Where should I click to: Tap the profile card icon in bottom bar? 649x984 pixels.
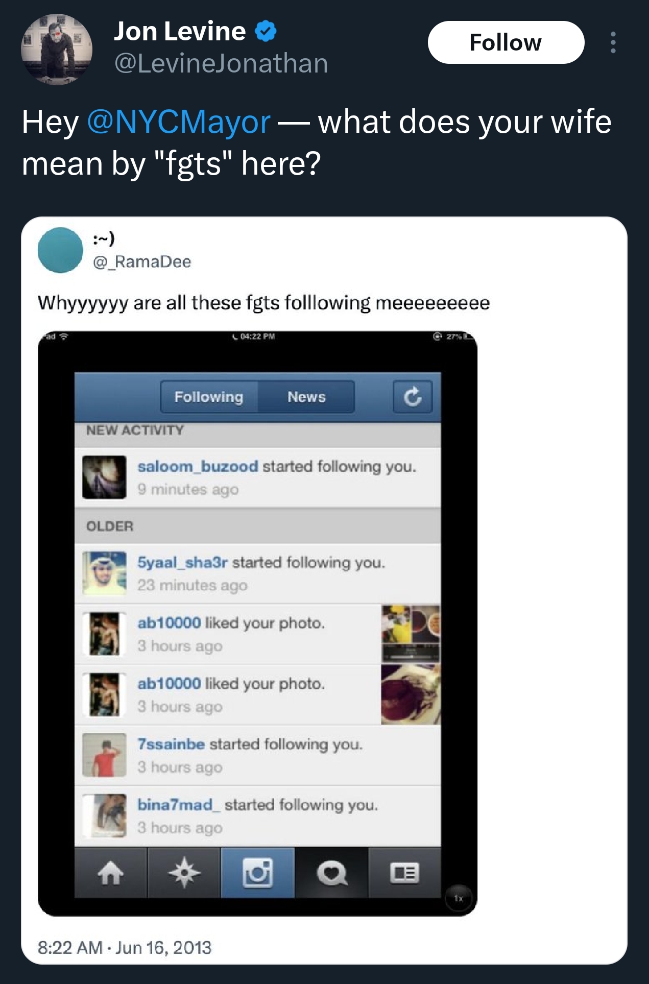[404, 873]
